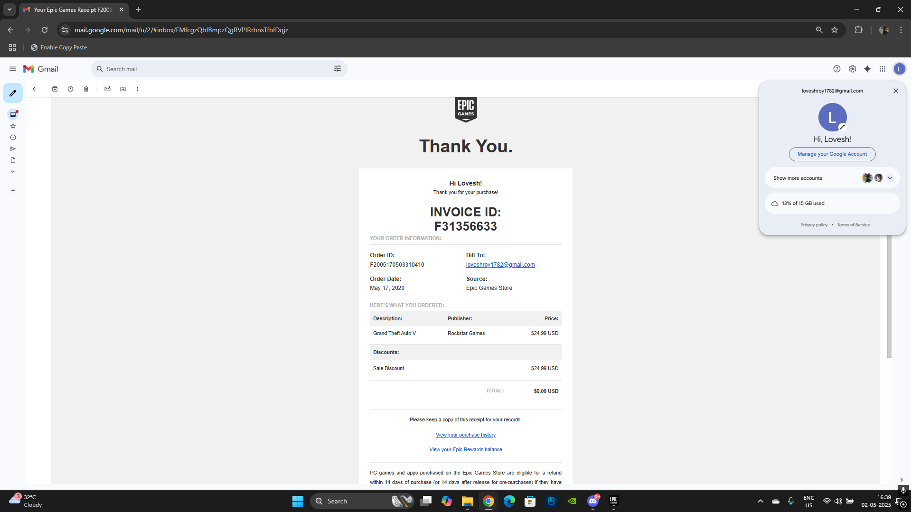Open the Inbox sidebar icon

13,114
